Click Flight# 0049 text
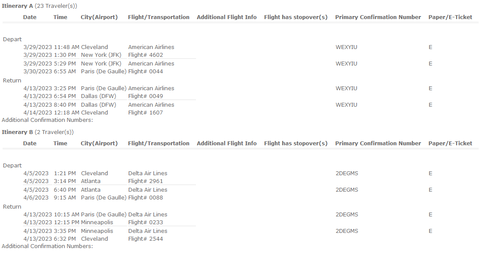The height and width of the screenshot is (255, 483). click(145, 96)
